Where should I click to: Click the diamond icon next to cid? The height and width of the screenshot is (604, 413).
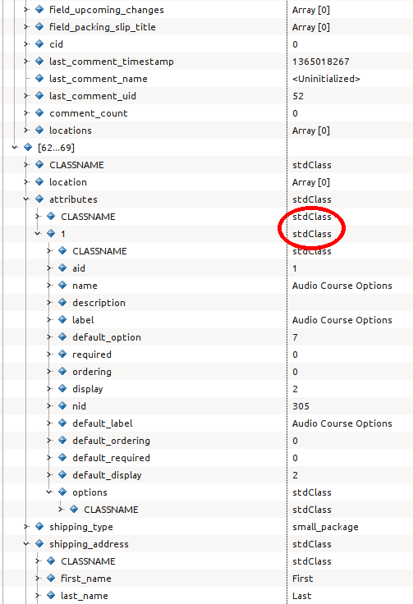[x=39, y=44]
